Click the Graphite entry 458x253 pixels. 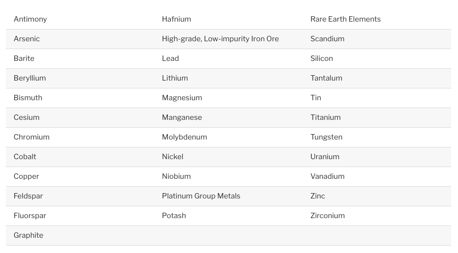(x=29, y=235)
